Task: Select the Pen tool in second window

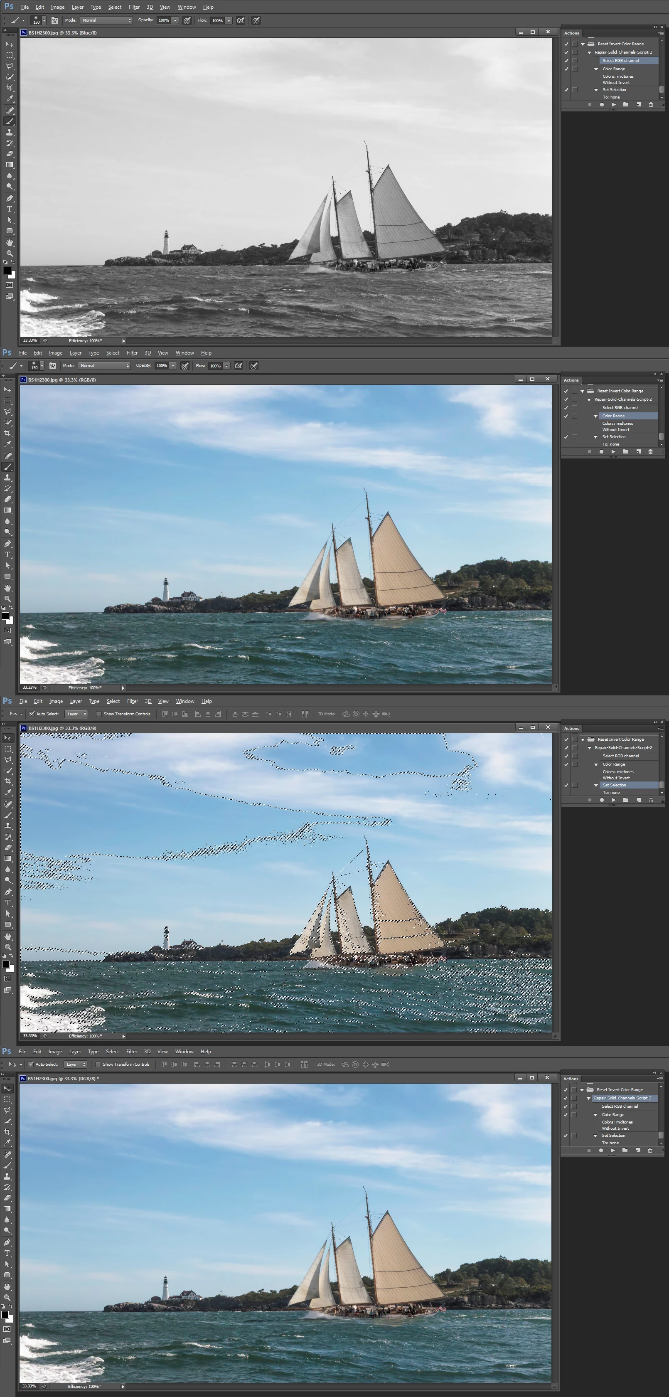Action: 8,544
